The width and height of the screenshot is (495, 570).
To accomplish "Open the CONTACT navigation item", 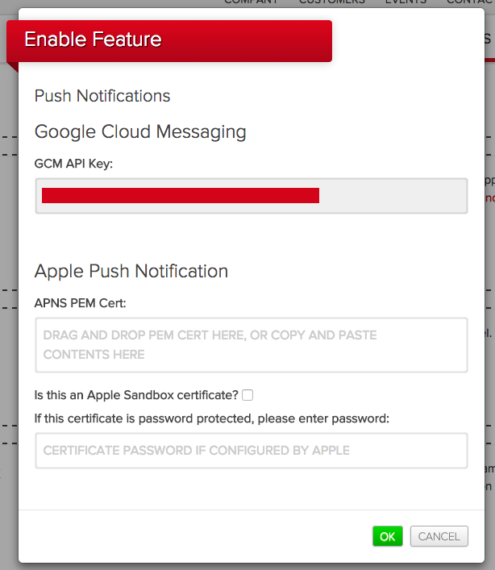I will tap(471, 2).
